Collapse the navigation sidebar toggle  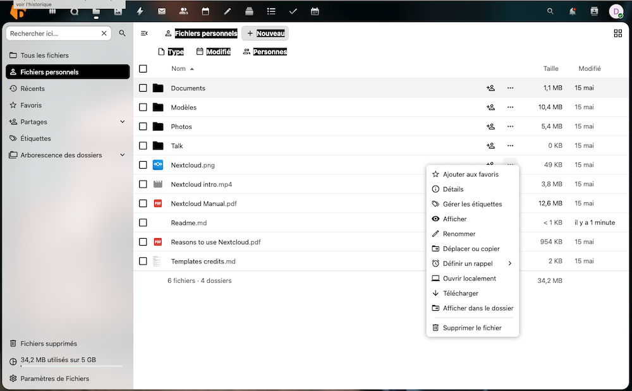click(x=144, y=33)
